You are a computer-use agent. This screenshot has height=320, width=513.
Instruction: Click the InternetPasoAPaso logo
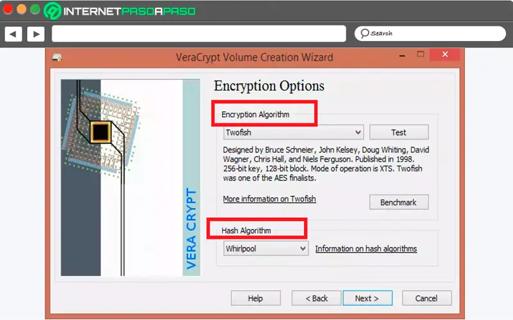120,11
